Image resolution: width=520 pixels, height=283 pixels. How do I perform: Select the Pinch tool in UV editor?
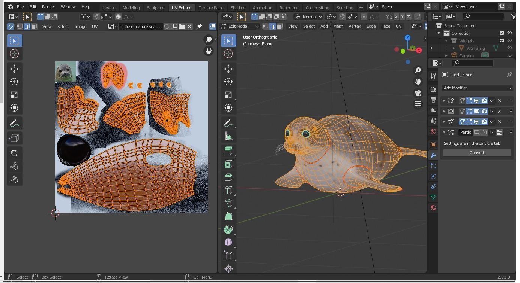14,179
